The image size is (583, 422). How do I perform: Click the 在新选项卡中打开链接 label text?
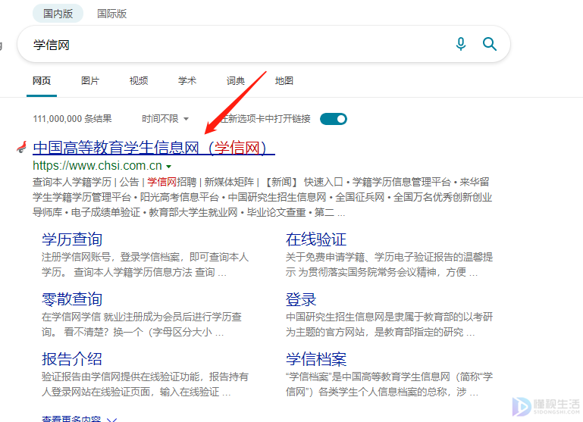pos(266,119)
